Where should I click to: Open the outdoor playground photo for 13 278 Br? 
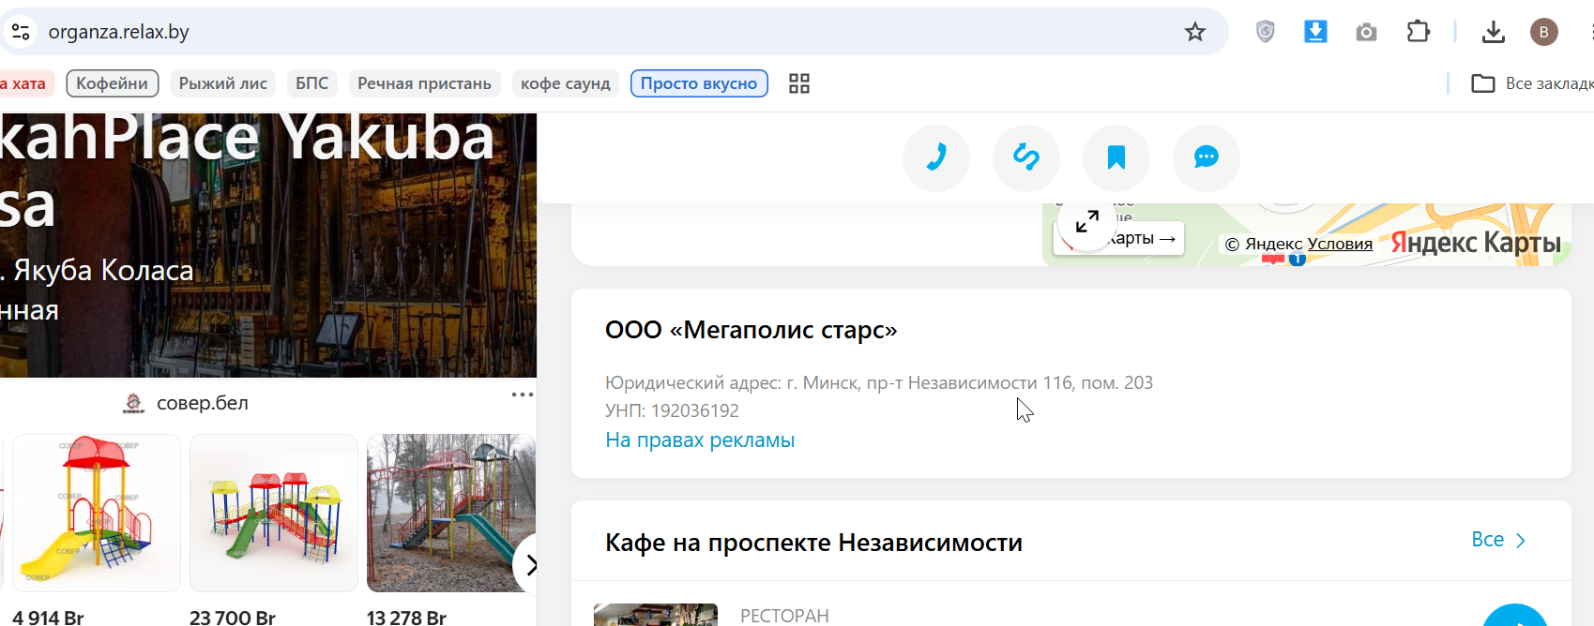pos(450,513)
